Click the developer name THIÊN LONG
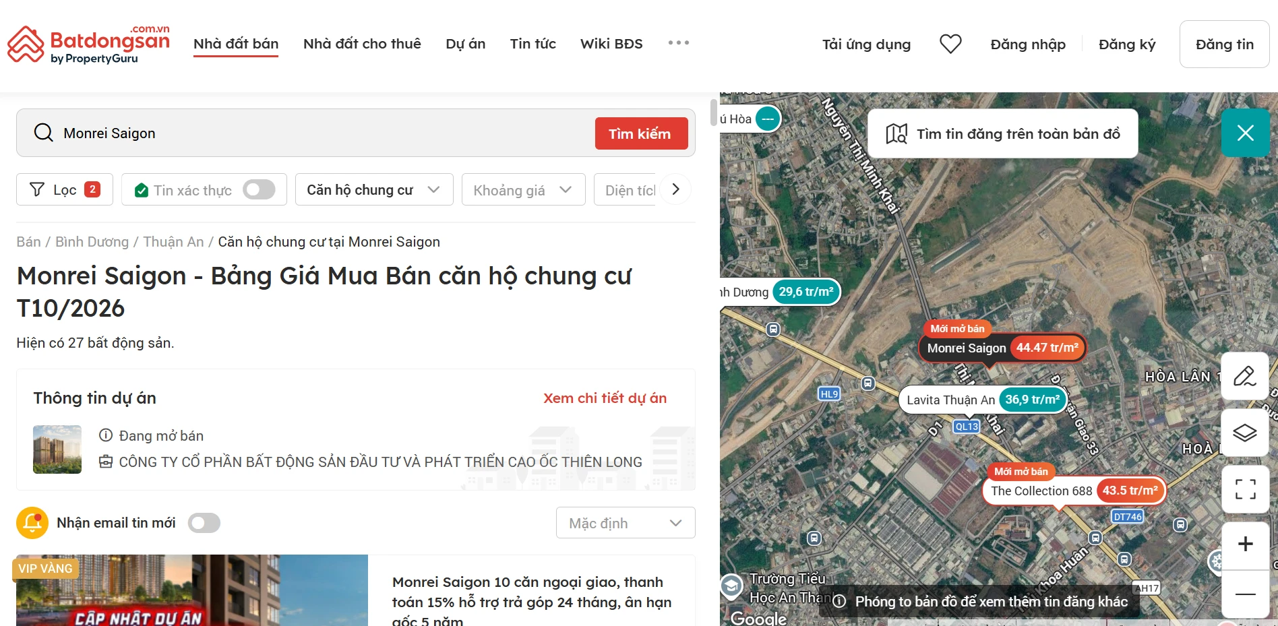This screenshot has width=1278, height=626. 380,462
